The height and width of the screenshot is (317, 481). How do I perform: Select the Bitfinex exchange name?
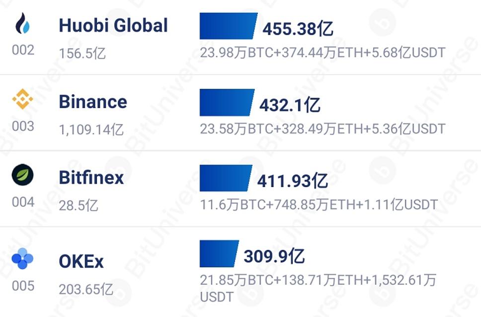pyautogui.click(x=91, y=177)
